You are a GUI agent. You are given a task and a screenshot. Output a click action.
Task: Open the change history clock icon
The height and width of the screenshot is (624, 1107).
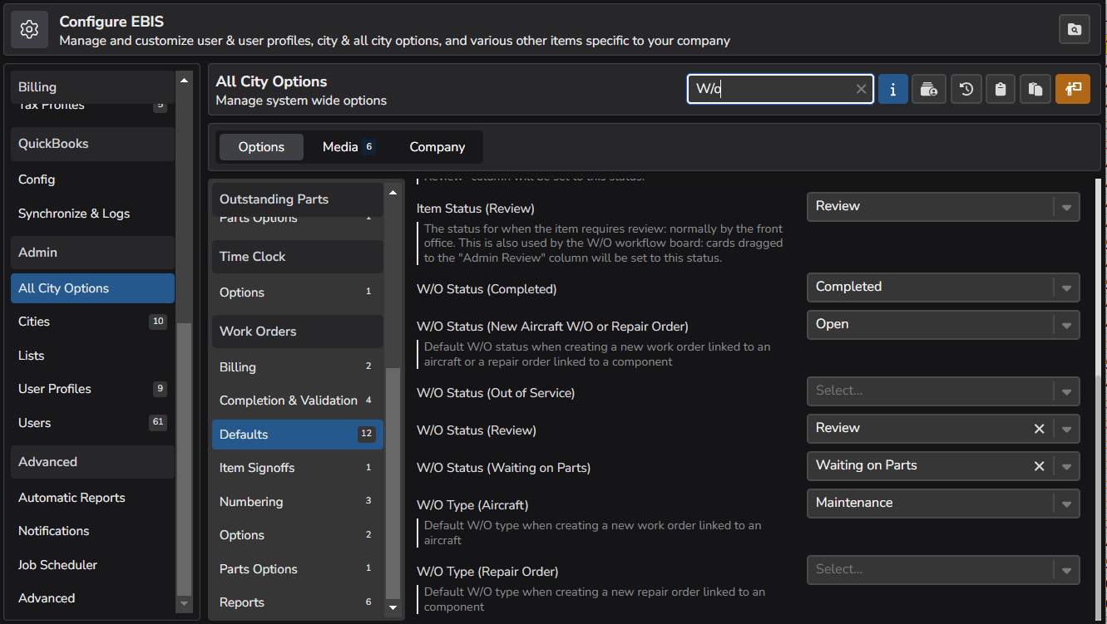point(966,89)
